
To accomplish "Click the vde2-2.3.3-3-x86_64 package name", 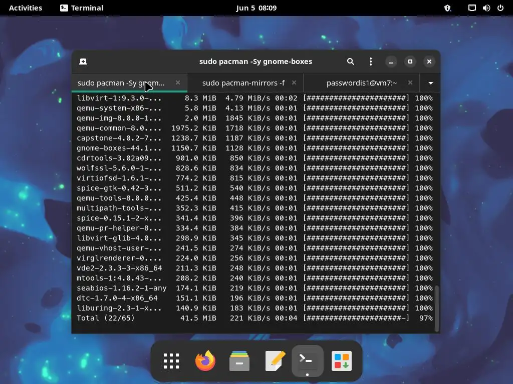I will click(x=119, y=268).
